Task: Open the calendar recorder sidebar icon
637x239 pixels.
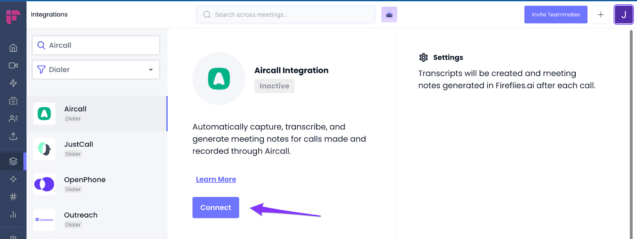Action: click(x=13, y=101)
